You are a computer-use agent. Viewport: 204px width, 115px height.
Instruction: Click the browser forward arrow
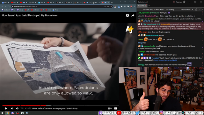pos(5,6)
